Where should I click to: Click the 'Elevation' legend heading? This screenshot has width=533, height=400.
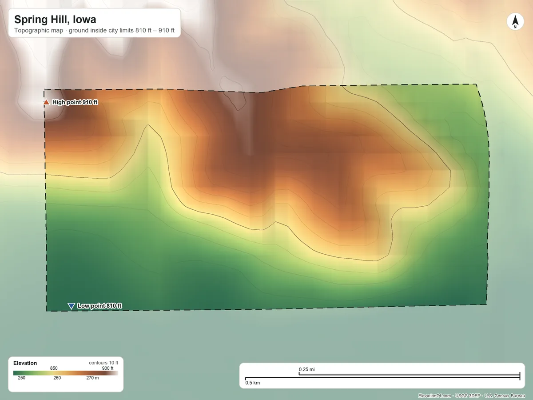(25, 363)
